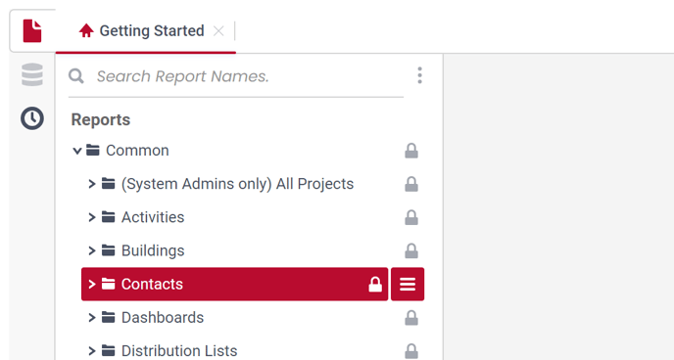Expand the Dashboards folder chevron
674x360 pixels.
coord(91,318)
